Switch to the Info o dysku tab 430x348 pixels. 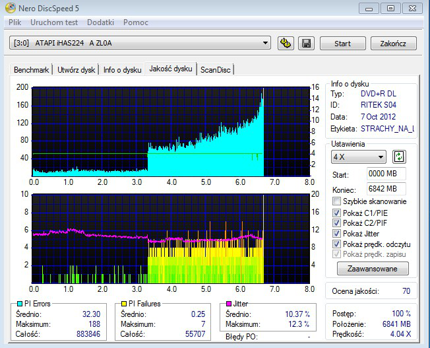pyautogui.click(x=122, y=70)
